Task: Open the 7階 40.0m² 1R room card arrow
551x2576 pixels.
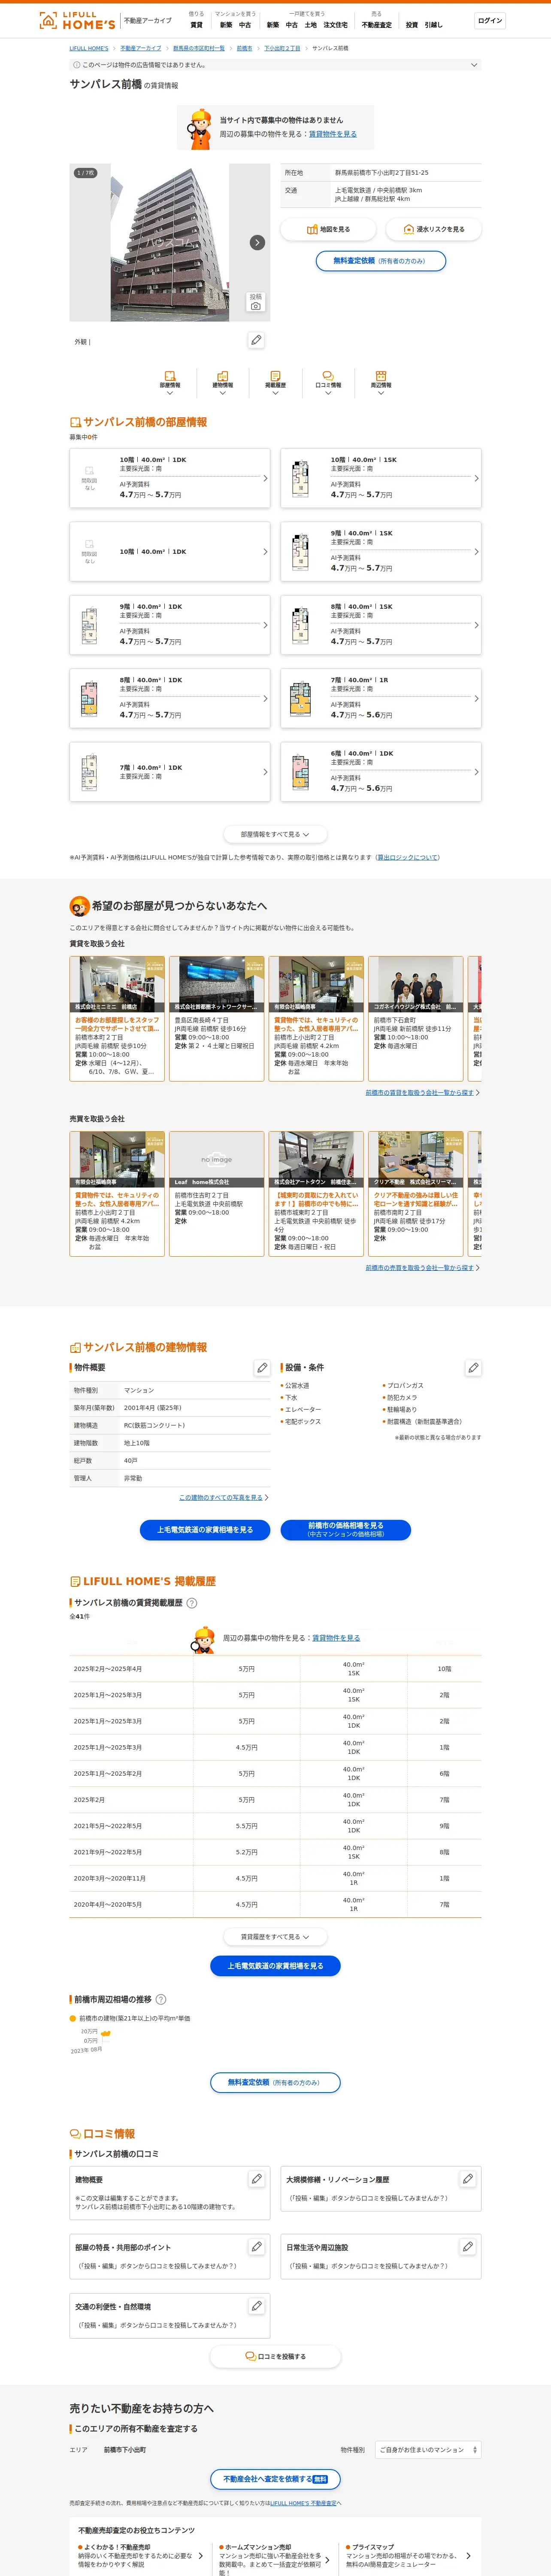Action: coord(476,698)
